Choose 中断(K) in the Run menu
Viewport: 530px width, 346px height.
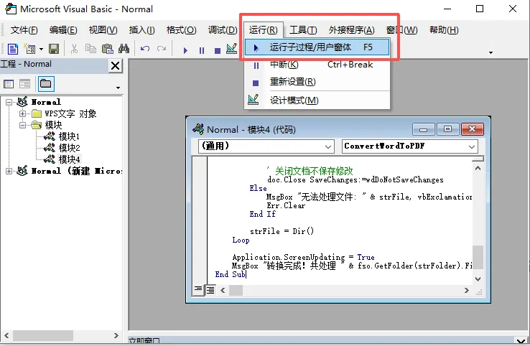point(317,65)
